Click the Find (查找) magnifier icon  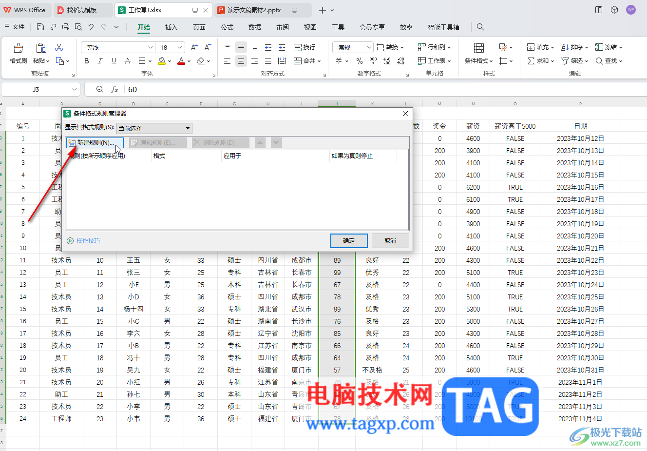[x=599, y=61]
